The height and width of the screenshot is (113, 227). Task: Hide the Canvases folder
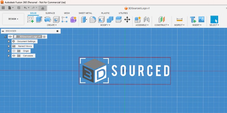click(x=14, y=56)
